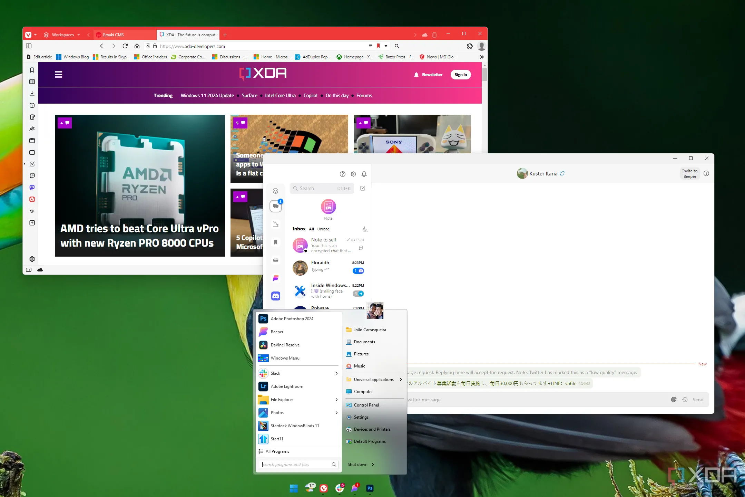Screen dimensions: 745x497
Task: Click the red bookmark icon in address bar
Action: coord(378,46)
